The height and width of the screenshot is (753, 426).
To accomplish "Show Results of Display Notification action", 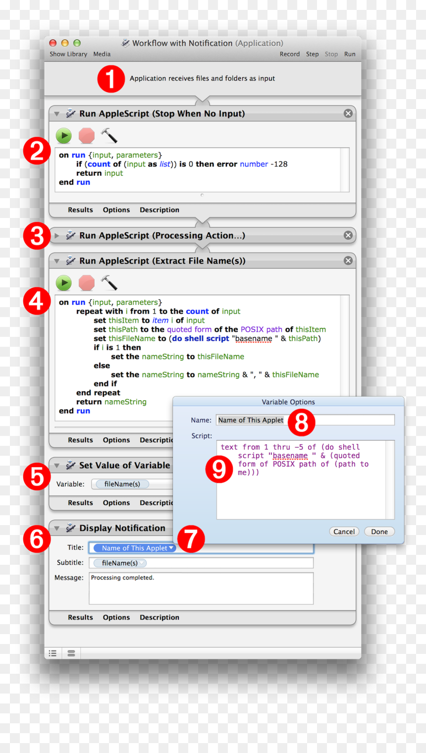I will [80, 617].
